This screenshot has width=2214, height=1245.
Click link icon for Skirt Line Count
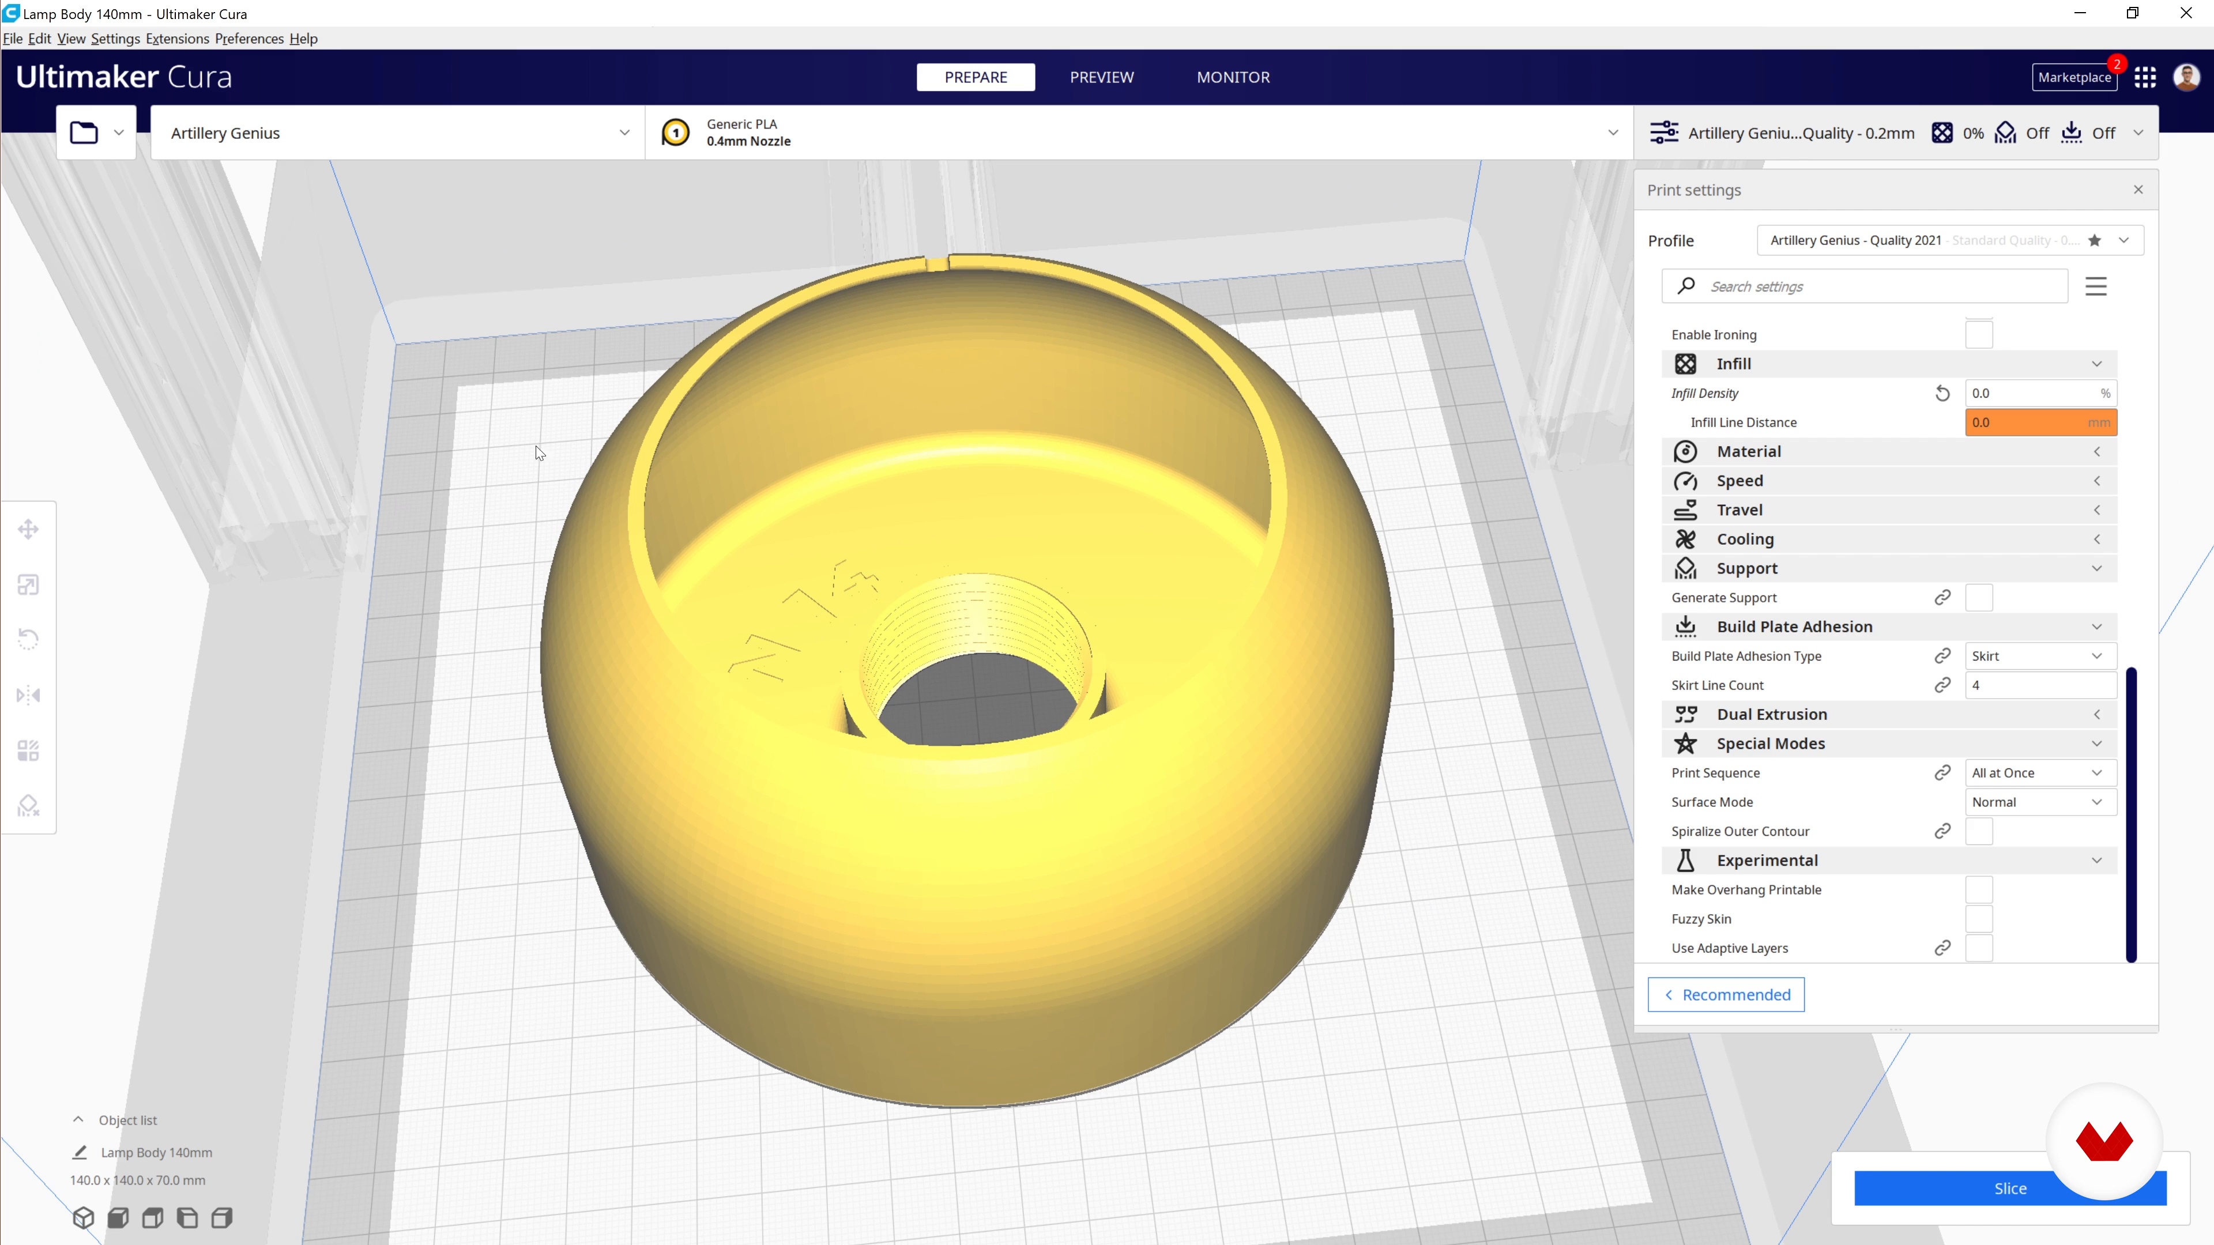tap(1942, 686)
